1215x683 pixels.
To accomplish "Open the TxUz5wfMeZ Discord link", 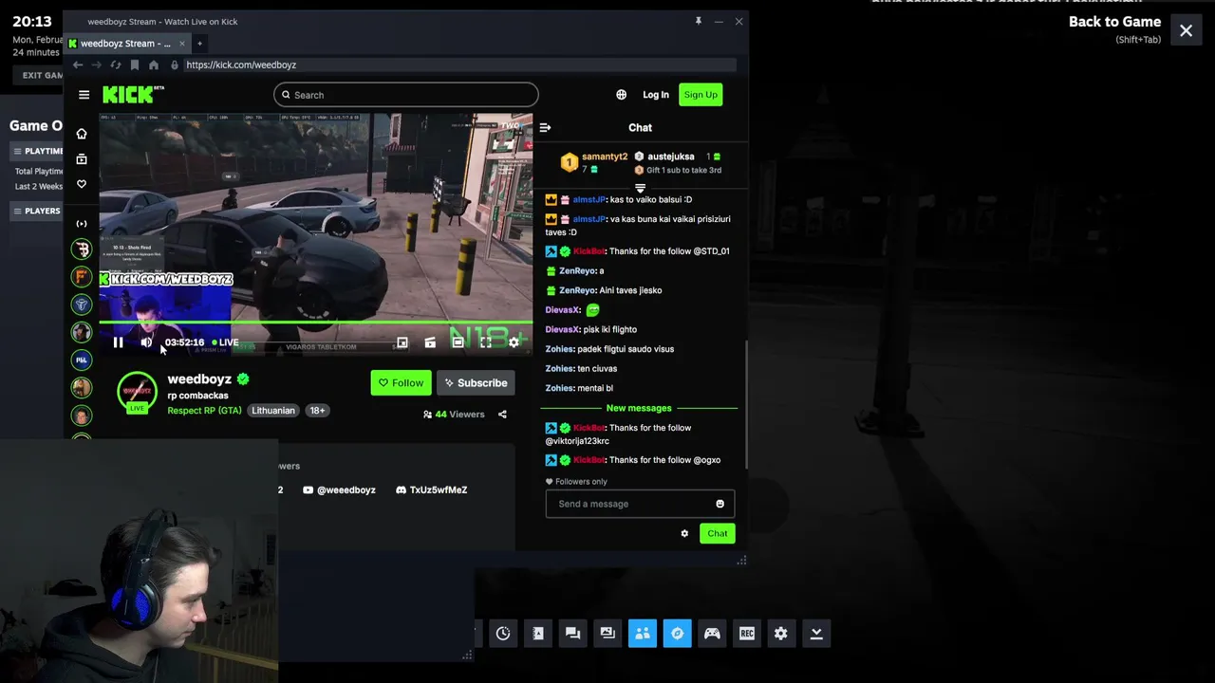I will (432, 490).
